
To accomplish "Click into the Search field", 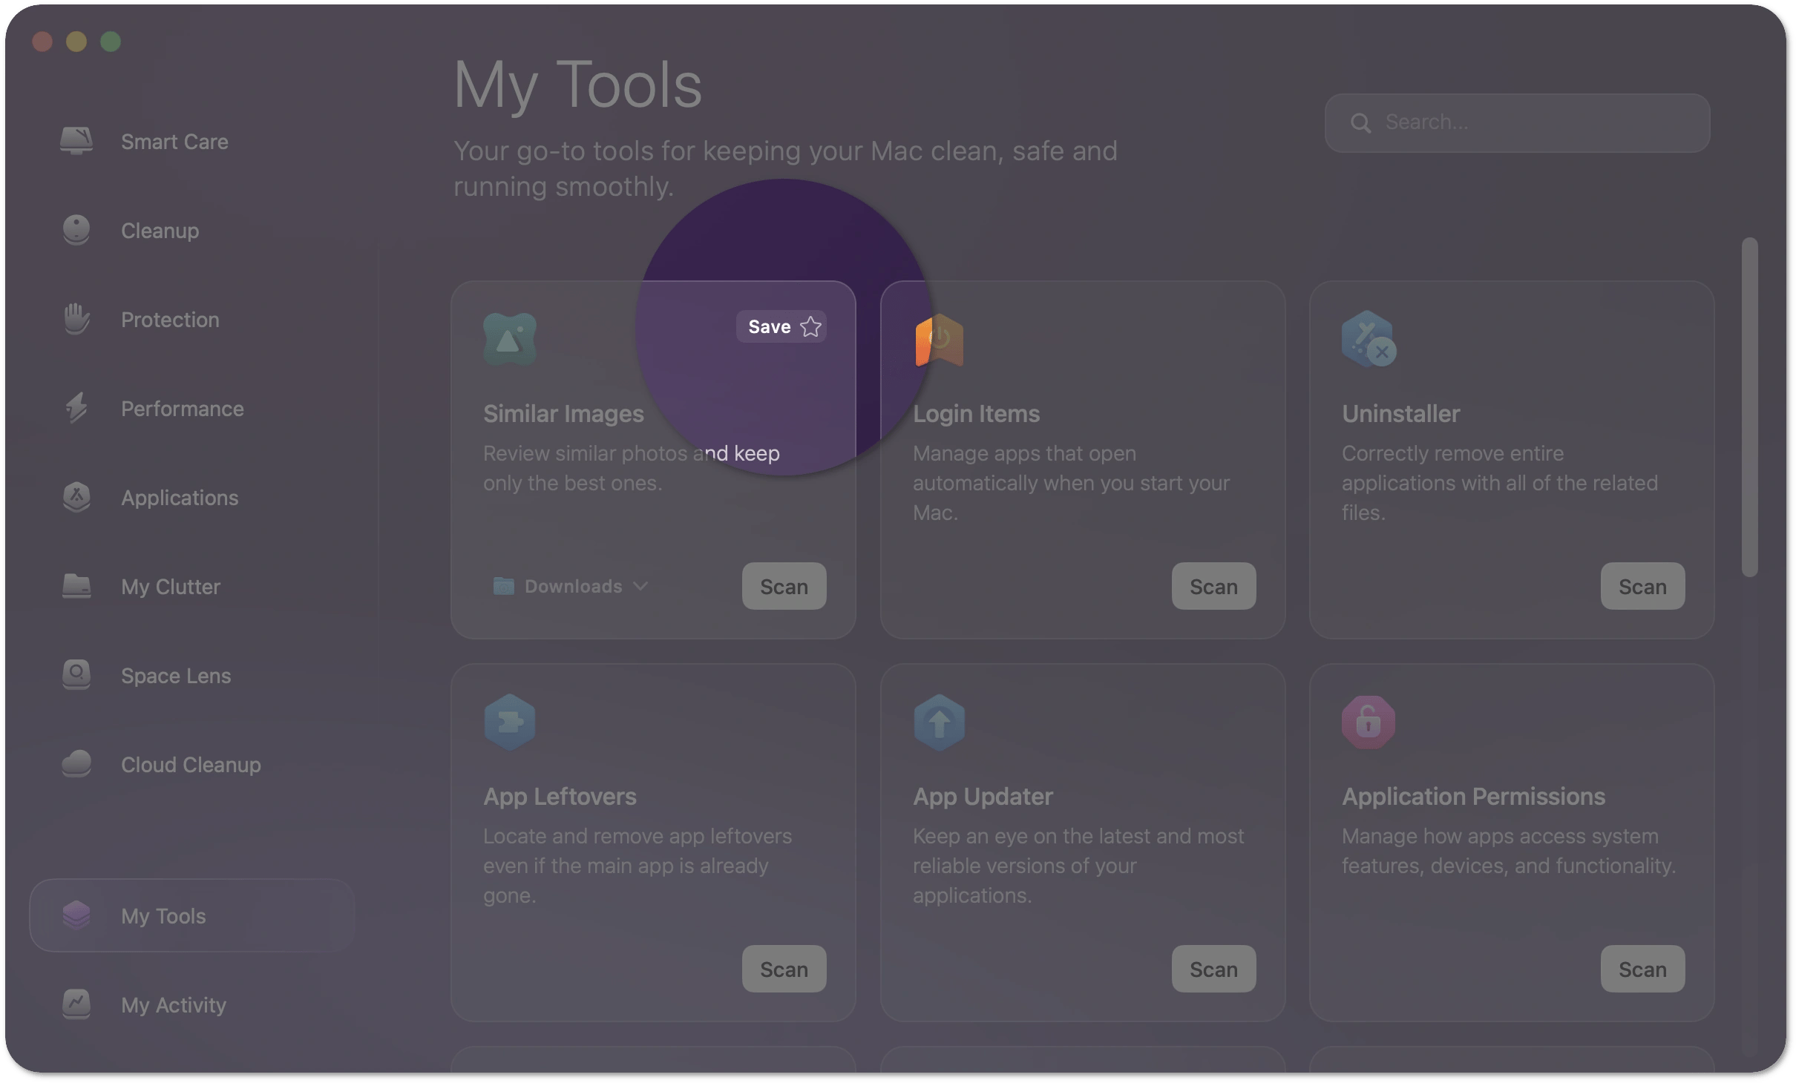I will click(1529, 122).
